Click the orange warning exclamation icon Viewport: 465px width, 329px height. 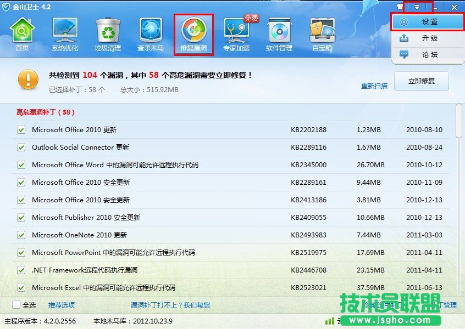pos(28,80)
